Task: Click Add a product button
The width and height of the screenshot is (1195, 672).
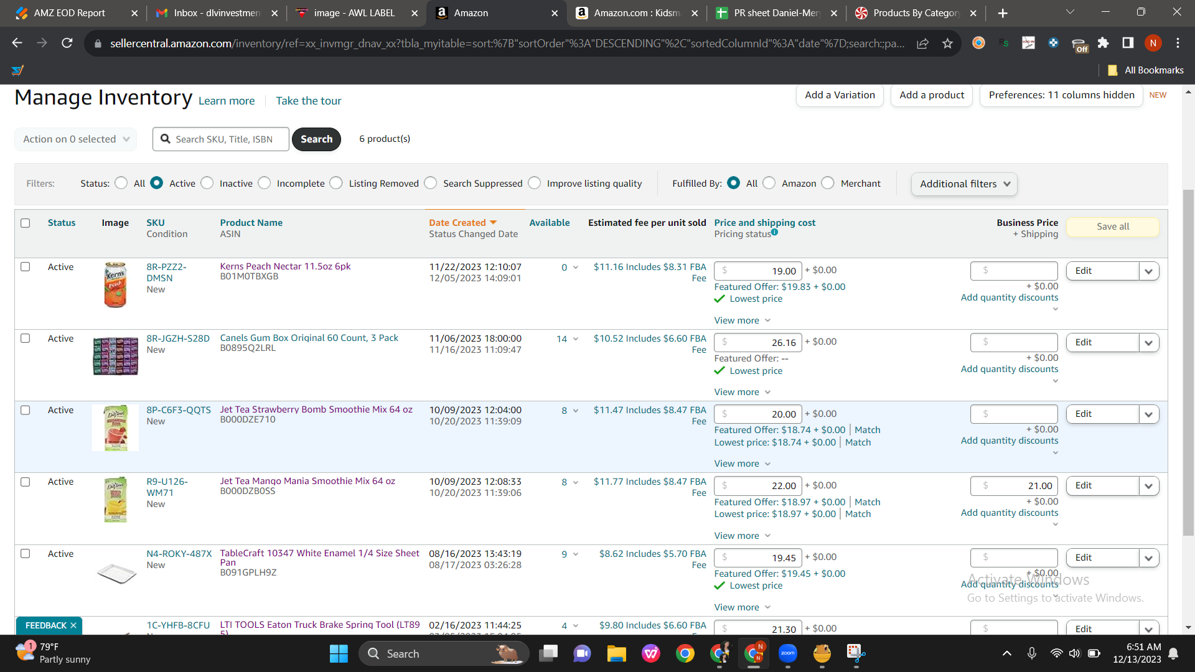Action: tap(932, 95)
